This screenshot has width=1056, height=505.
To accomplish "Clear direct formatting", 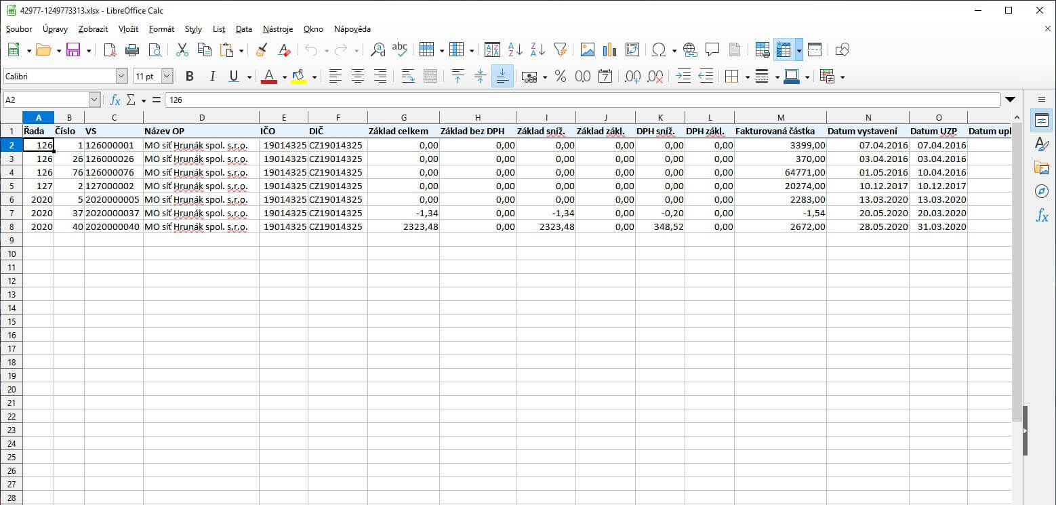I will pos(285,49).
